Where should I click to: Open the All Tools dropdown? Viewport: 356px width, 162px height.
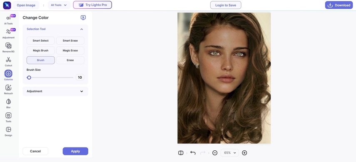click(59, 5)
